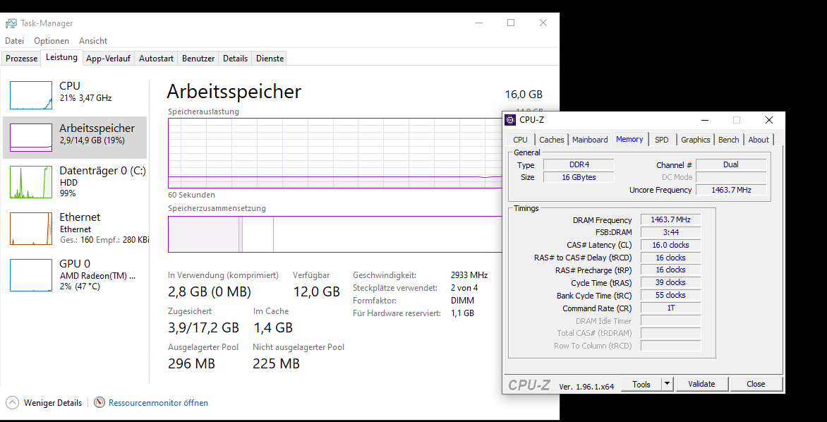Screen dimensions: 827x422
Task: Click the 2 von 4 Steckplätze value
Action: [x=464, y=288]
